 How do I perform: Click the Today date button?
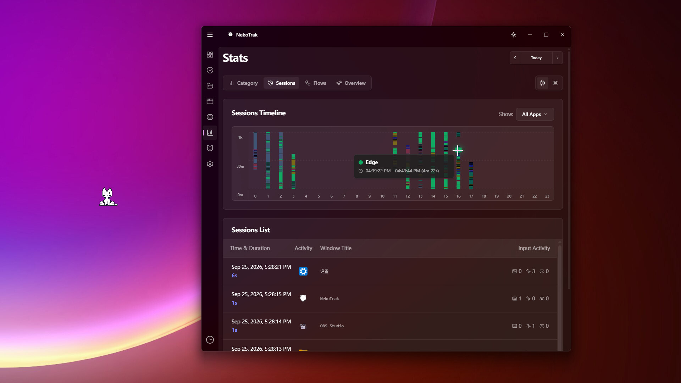point(536,58)
